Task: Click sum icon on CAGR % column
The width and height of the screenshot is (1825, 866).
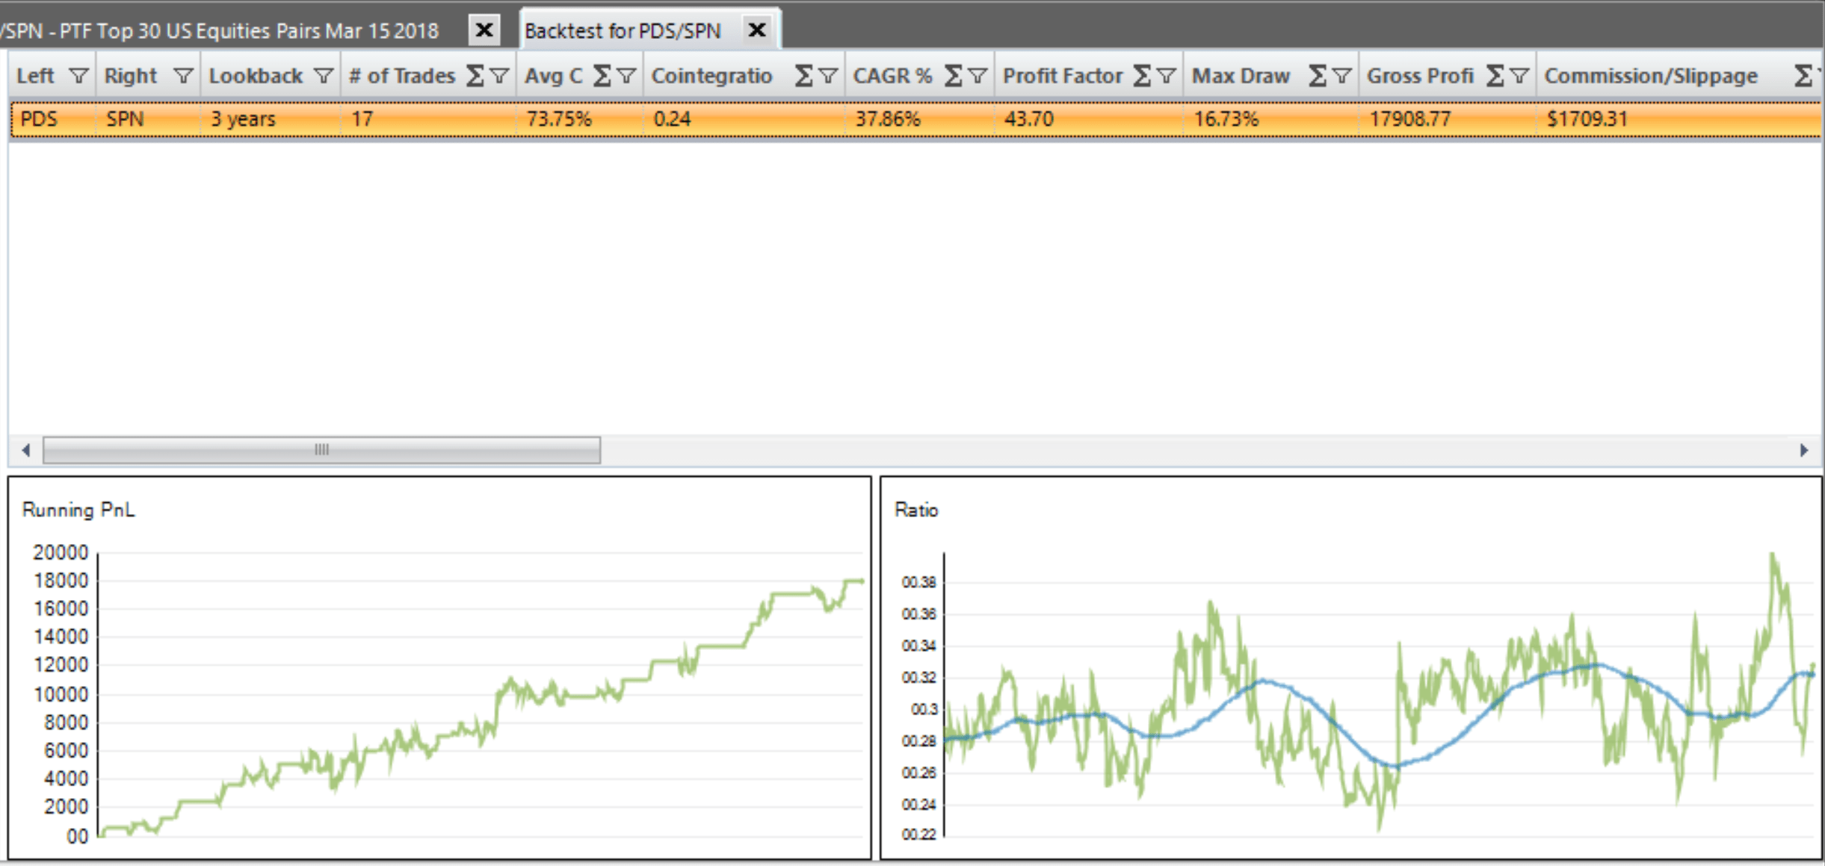Action: (953, 75)
